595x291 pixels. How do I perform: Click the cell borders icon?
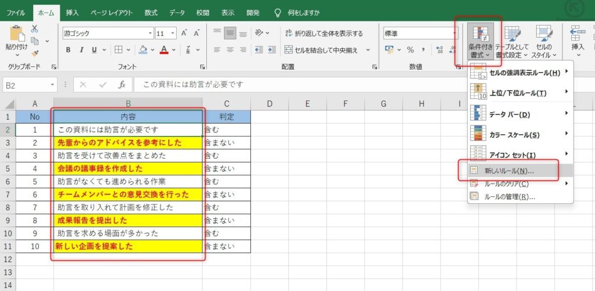tap(119, 50)
